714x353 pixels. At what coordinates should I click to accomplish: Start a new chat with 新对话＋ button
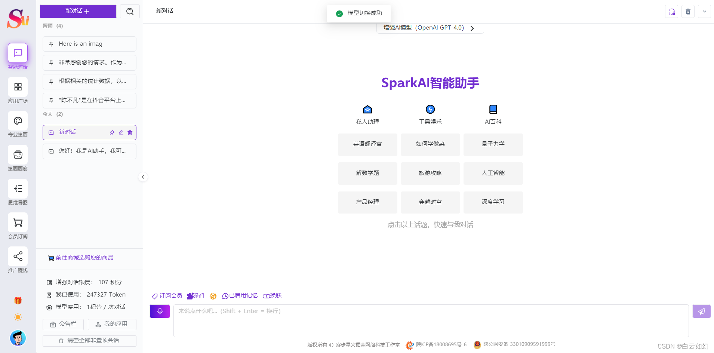[78, 11]
